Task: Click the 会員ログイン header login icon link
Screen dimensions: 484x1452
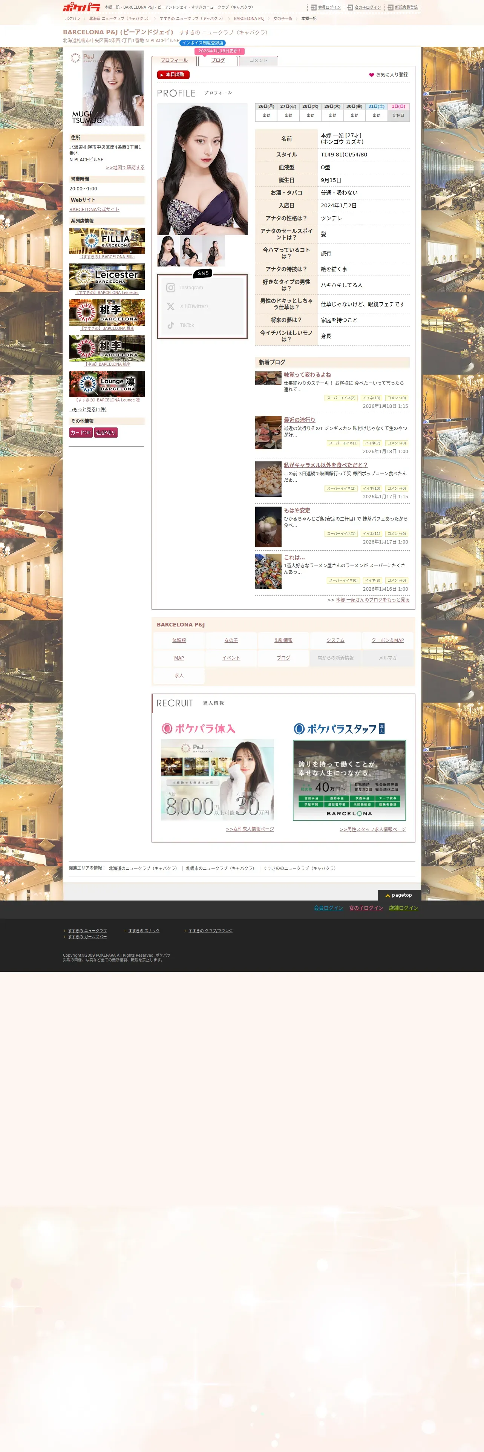Action: point(326,7)
